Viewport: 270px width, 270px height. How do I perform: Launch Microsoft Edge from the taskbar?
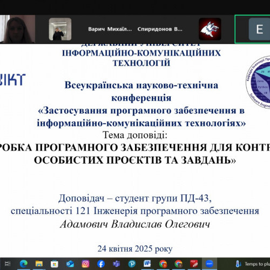point(24,264)
